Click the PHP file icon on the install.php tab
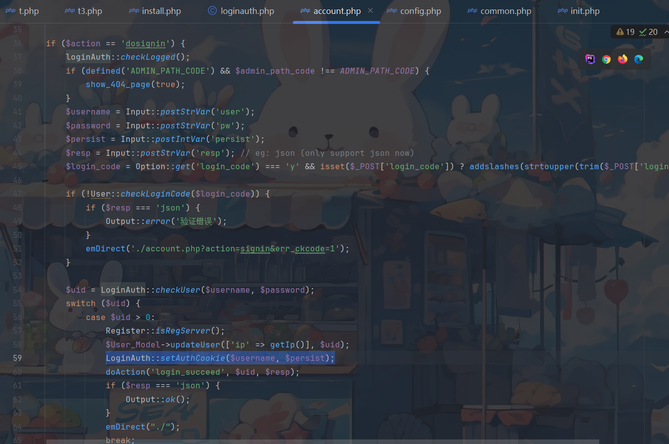 (x=134, y=10)
